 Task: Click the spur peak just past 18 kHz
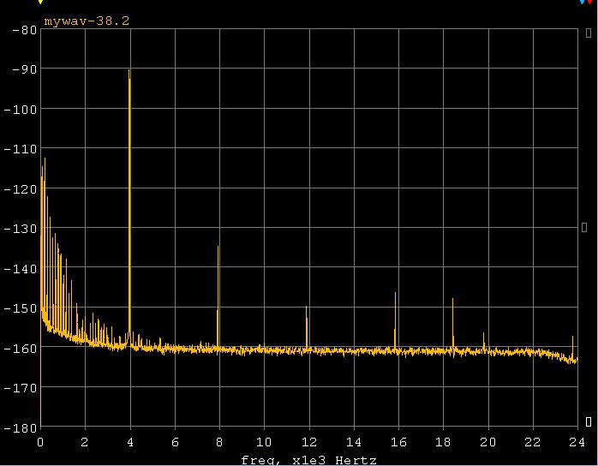(453, 324)
